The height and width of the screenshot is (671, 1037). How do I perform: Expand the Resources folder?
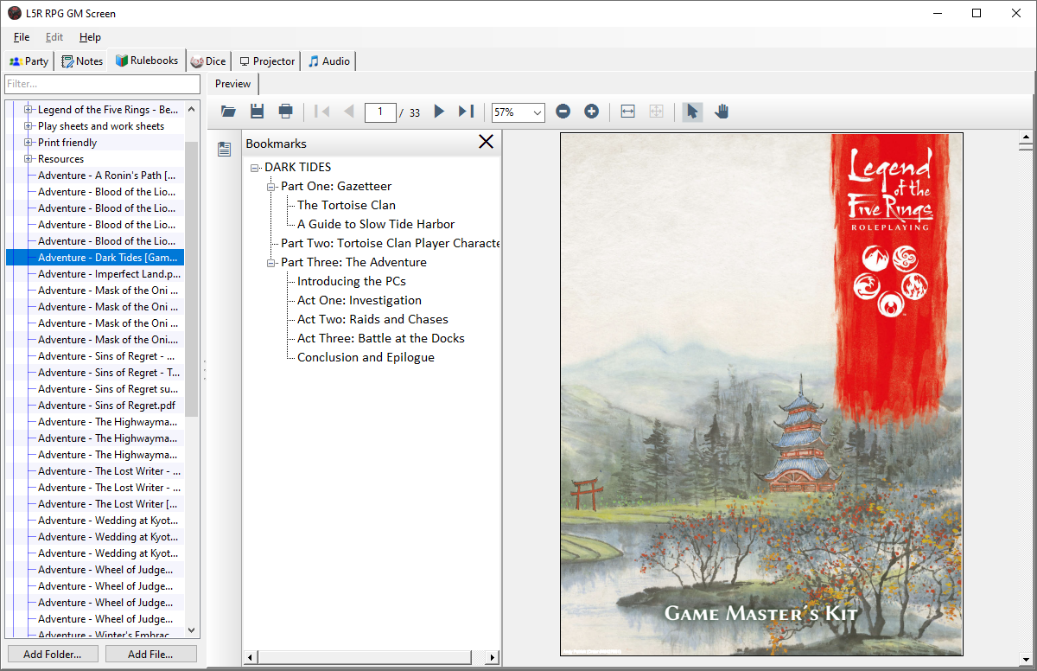(x=28, y=159)
